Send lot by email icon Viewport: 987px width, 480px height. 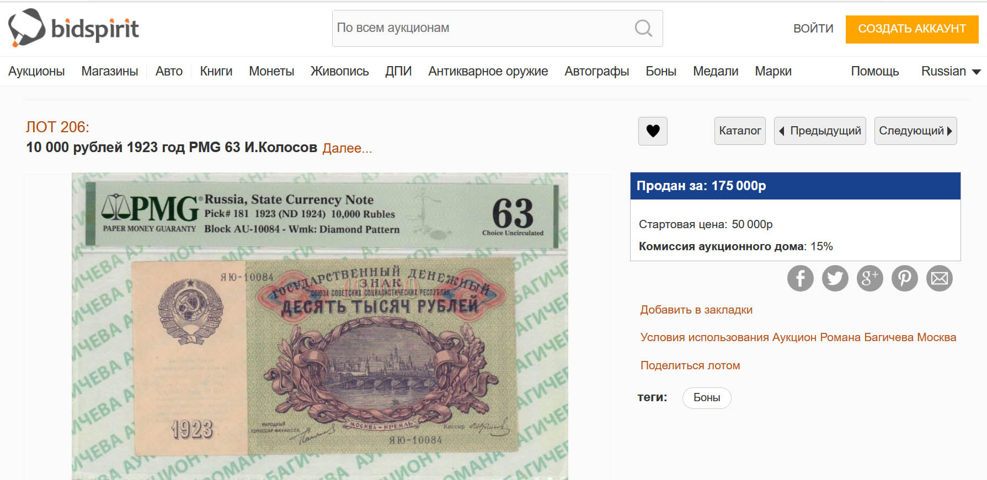[940, 278]
